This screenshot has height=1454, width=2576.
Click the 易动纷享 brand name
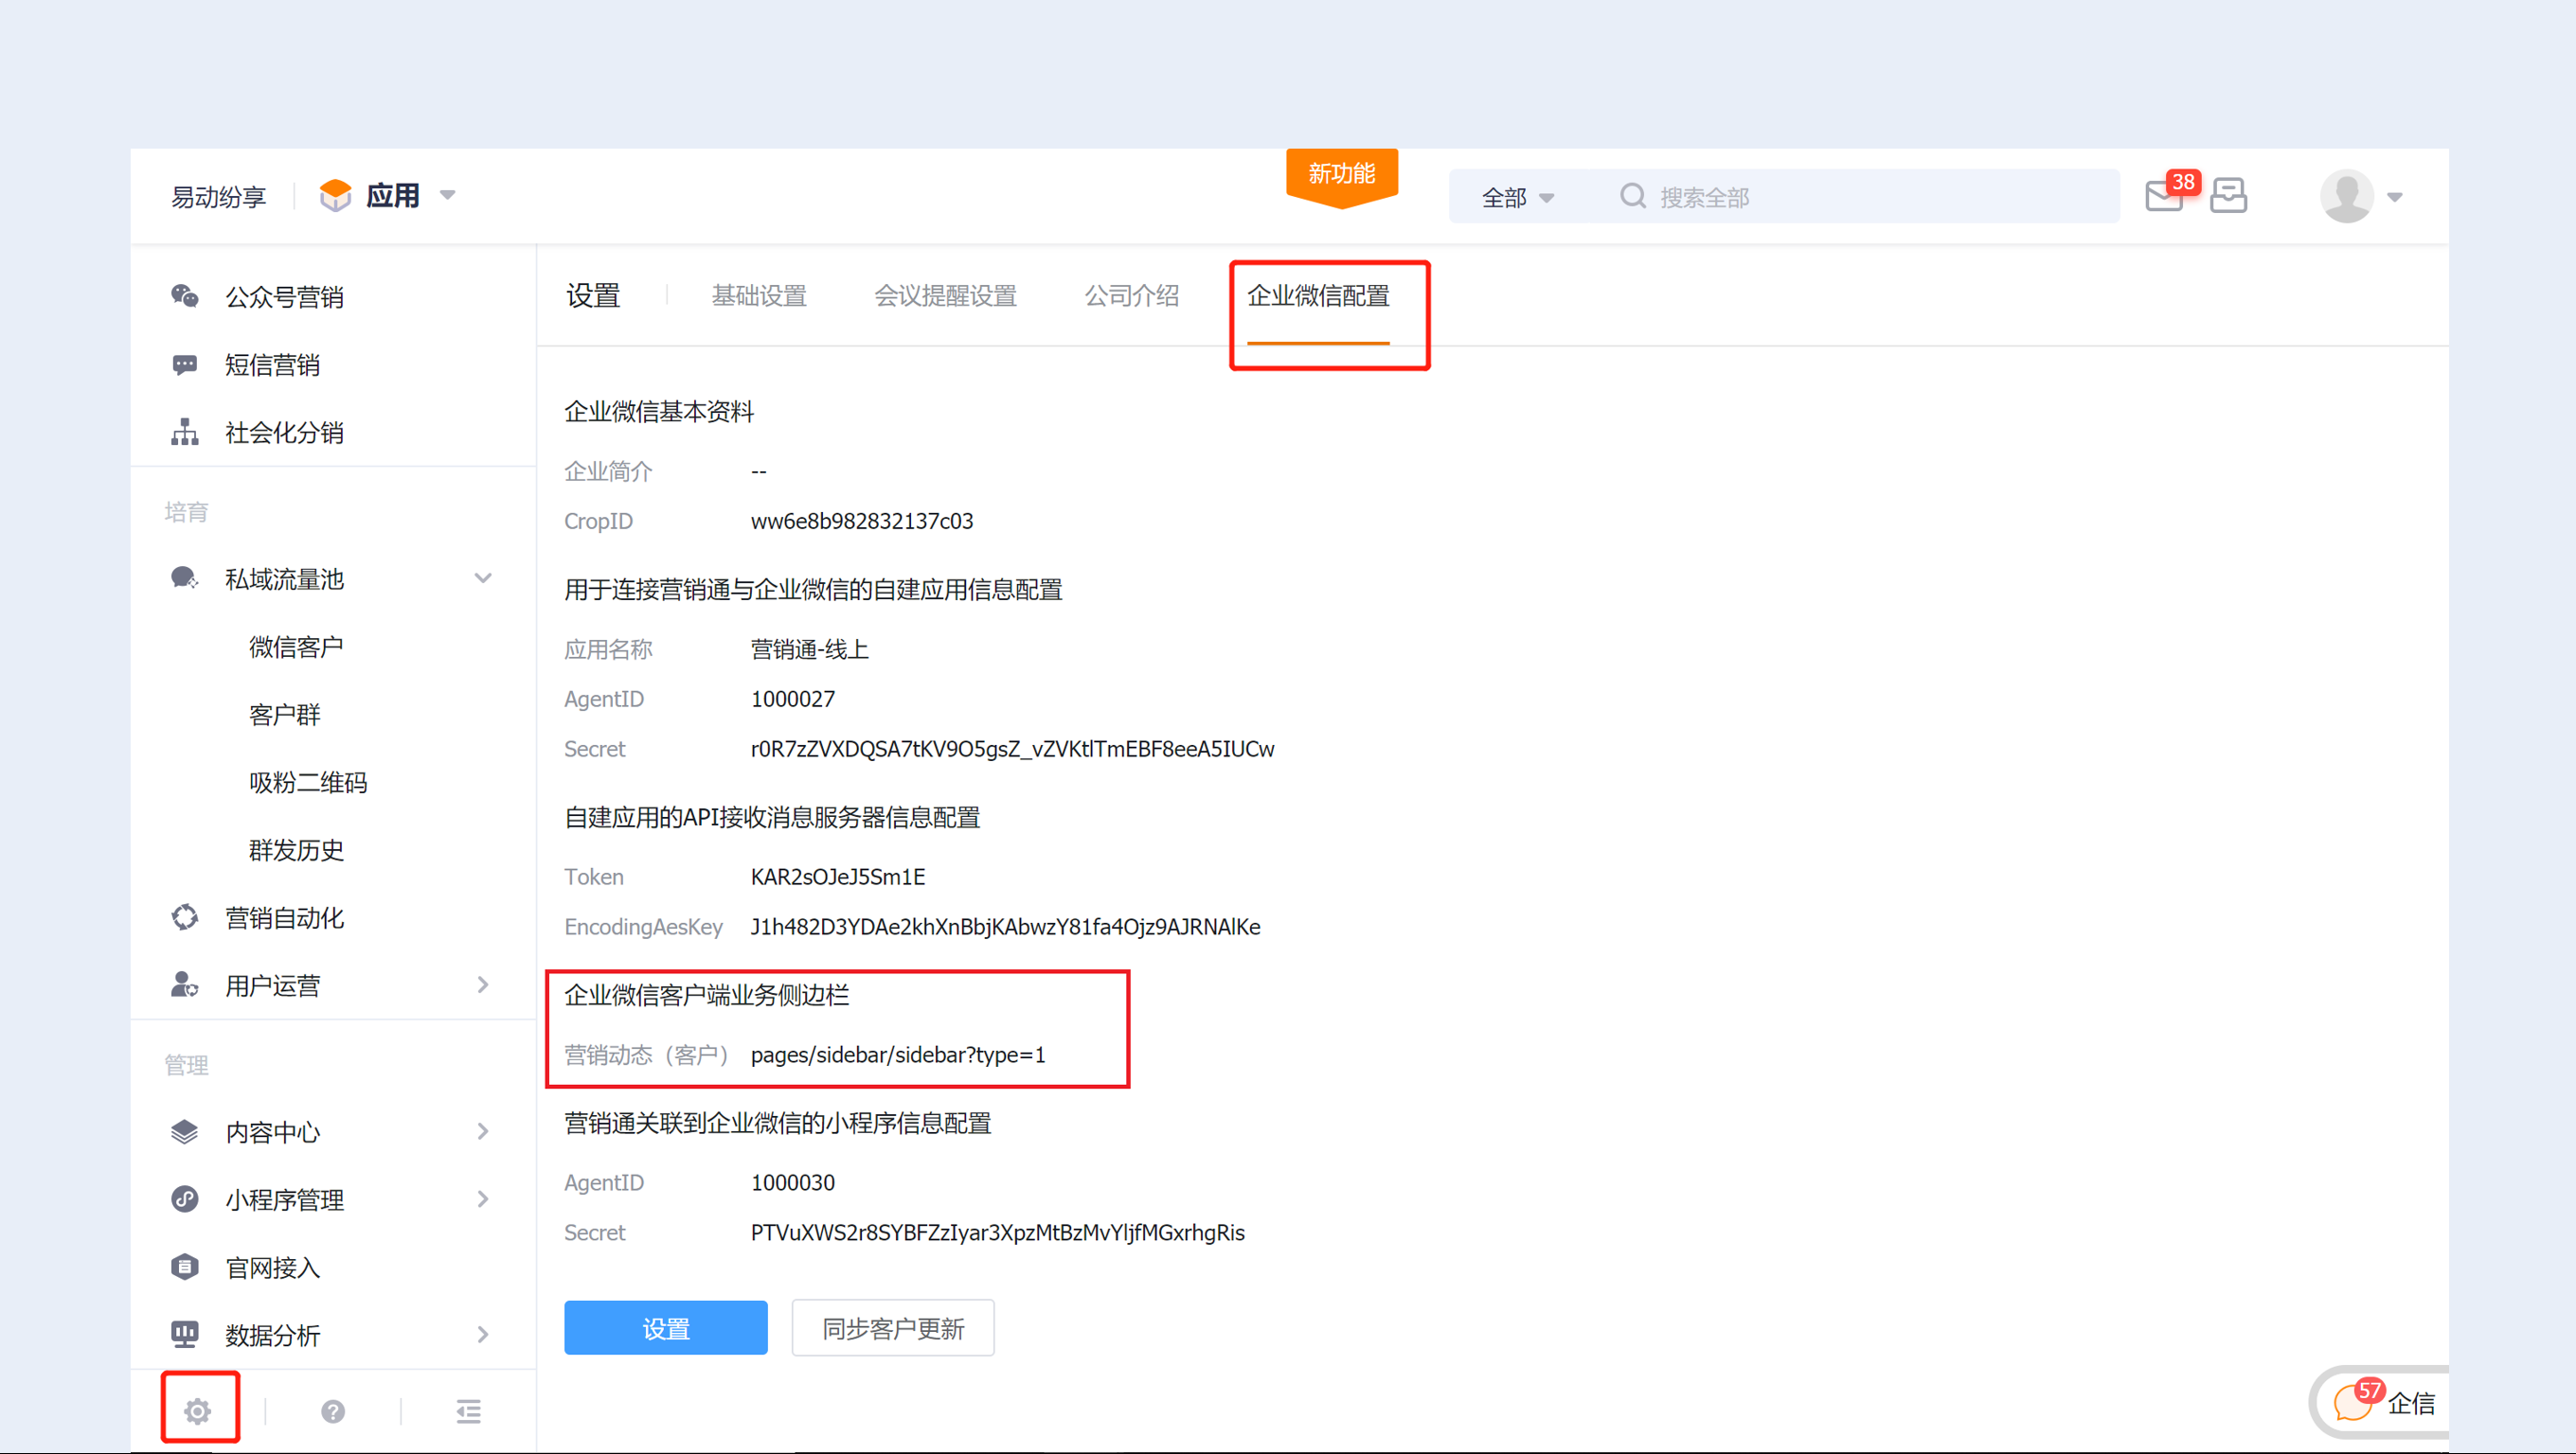pyautogui.click(x=218, y=197)
